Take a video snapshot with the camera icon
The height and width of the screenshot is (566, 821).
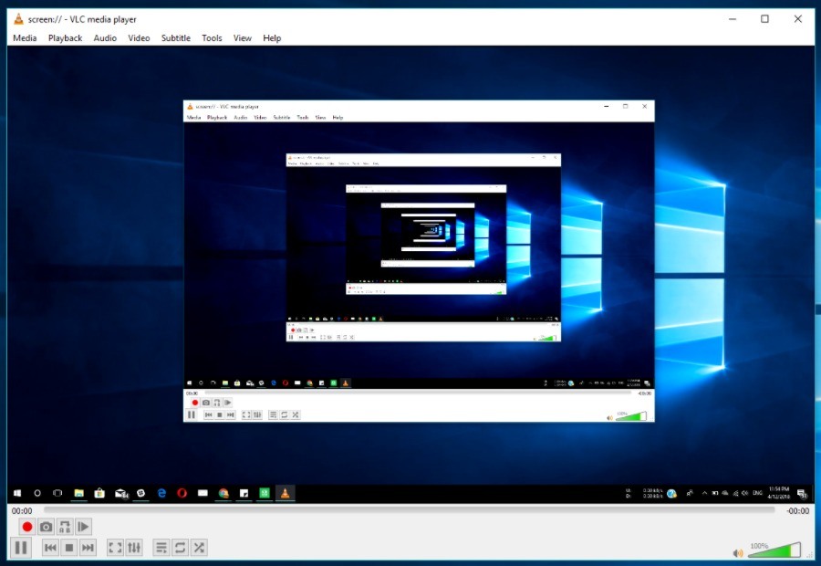(x=46, y=526)
